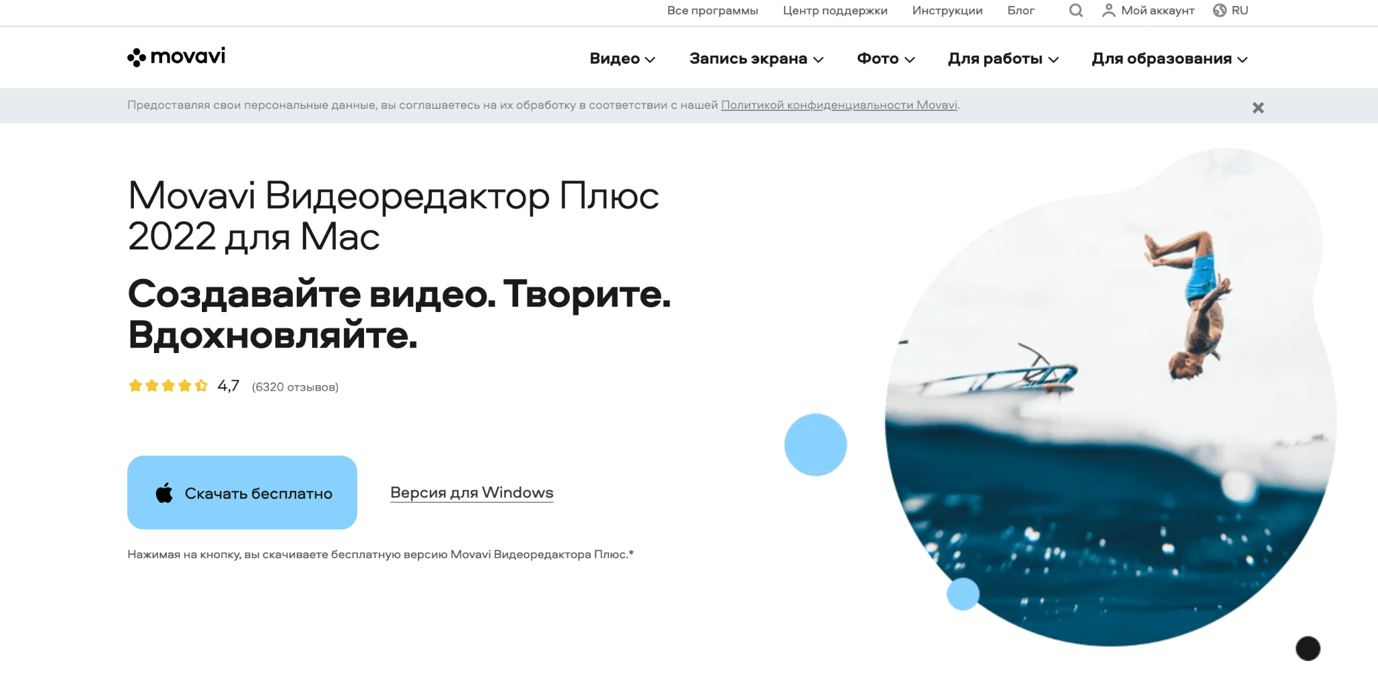Click the 4,7 rating value
Viewport: 1378px width, 700px height.
pos(228,386)
